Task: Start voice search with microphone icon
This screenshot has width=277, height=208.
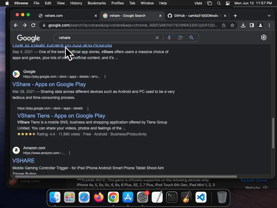Action: (x=169, y=38)
